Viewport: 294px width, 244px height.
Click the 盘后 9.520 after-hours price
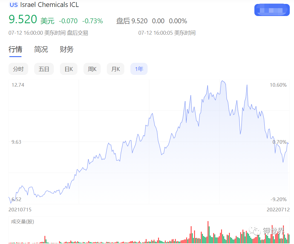pyautogui.click(x=132, y=21)
